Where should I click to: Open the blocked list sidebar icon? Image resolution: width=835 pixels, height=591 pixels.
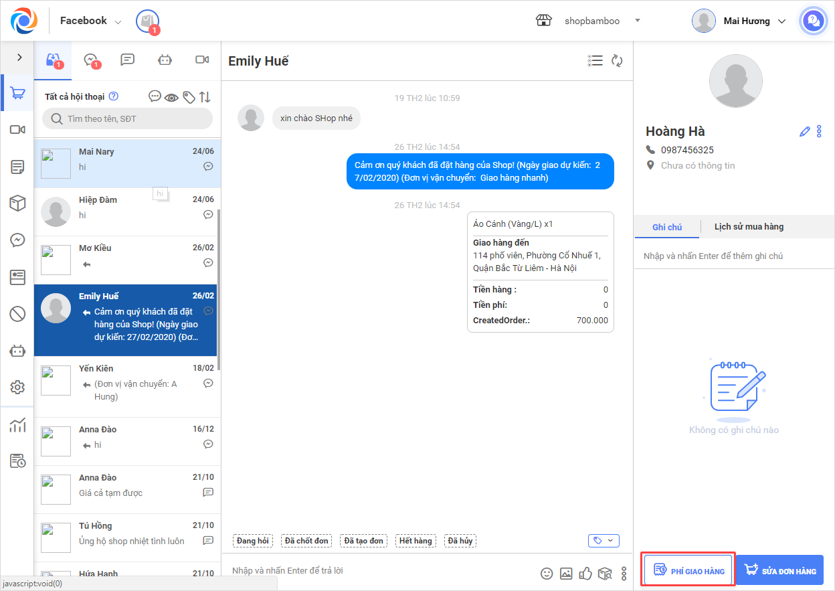[17, 314]
